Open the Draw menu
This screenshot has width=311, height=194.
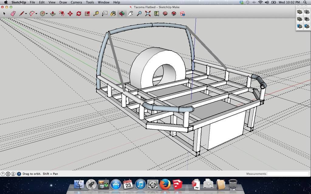tap(63, 2)
